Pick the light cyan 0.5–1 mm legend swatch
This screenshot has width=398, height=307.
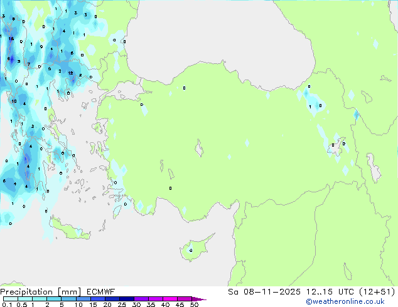[x=25, y=299]
